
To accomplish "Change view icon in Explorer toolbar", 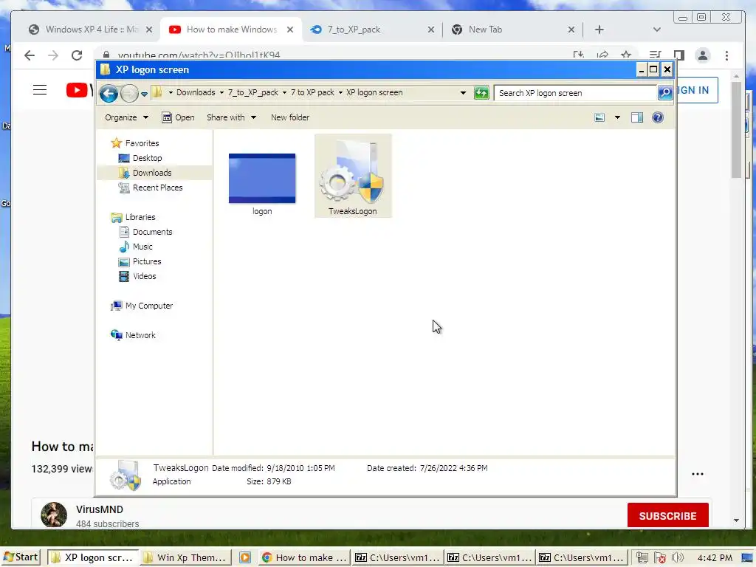I will point(599,117).
